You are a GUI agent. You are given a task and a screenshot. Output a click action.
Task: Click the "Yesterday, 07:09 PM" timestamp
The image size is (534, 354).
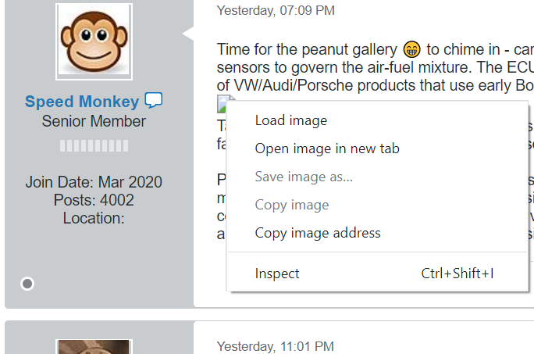pyautogui.click(x=276, y=10)
